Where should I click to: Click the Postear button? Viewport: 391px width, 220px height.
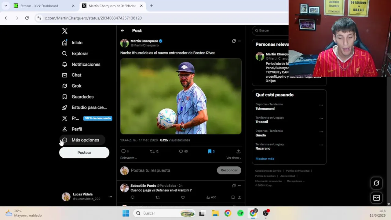pyautogui.click(x=84, y=152)
